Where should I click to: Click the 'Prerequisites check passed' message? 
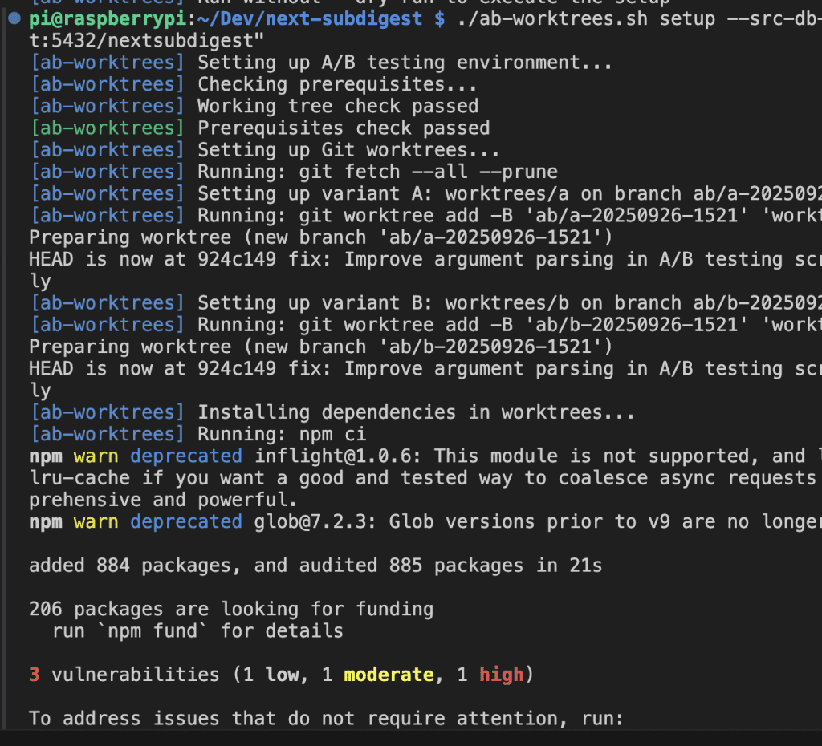(344, 128)
